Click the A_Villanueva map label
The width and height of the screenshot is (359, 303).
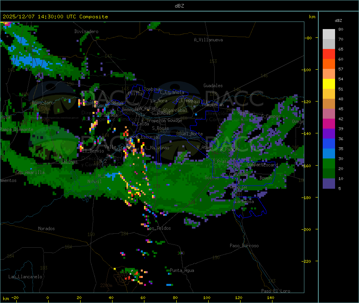[208, 40]
